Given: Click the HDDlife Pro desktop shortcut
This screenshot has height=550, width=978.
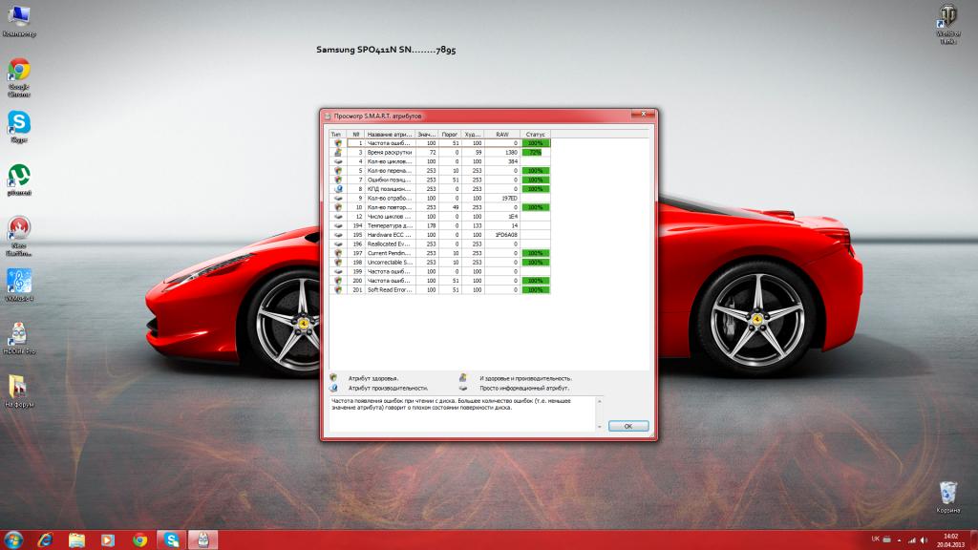Looking at the screenshot, I should (x=19, y=335).
